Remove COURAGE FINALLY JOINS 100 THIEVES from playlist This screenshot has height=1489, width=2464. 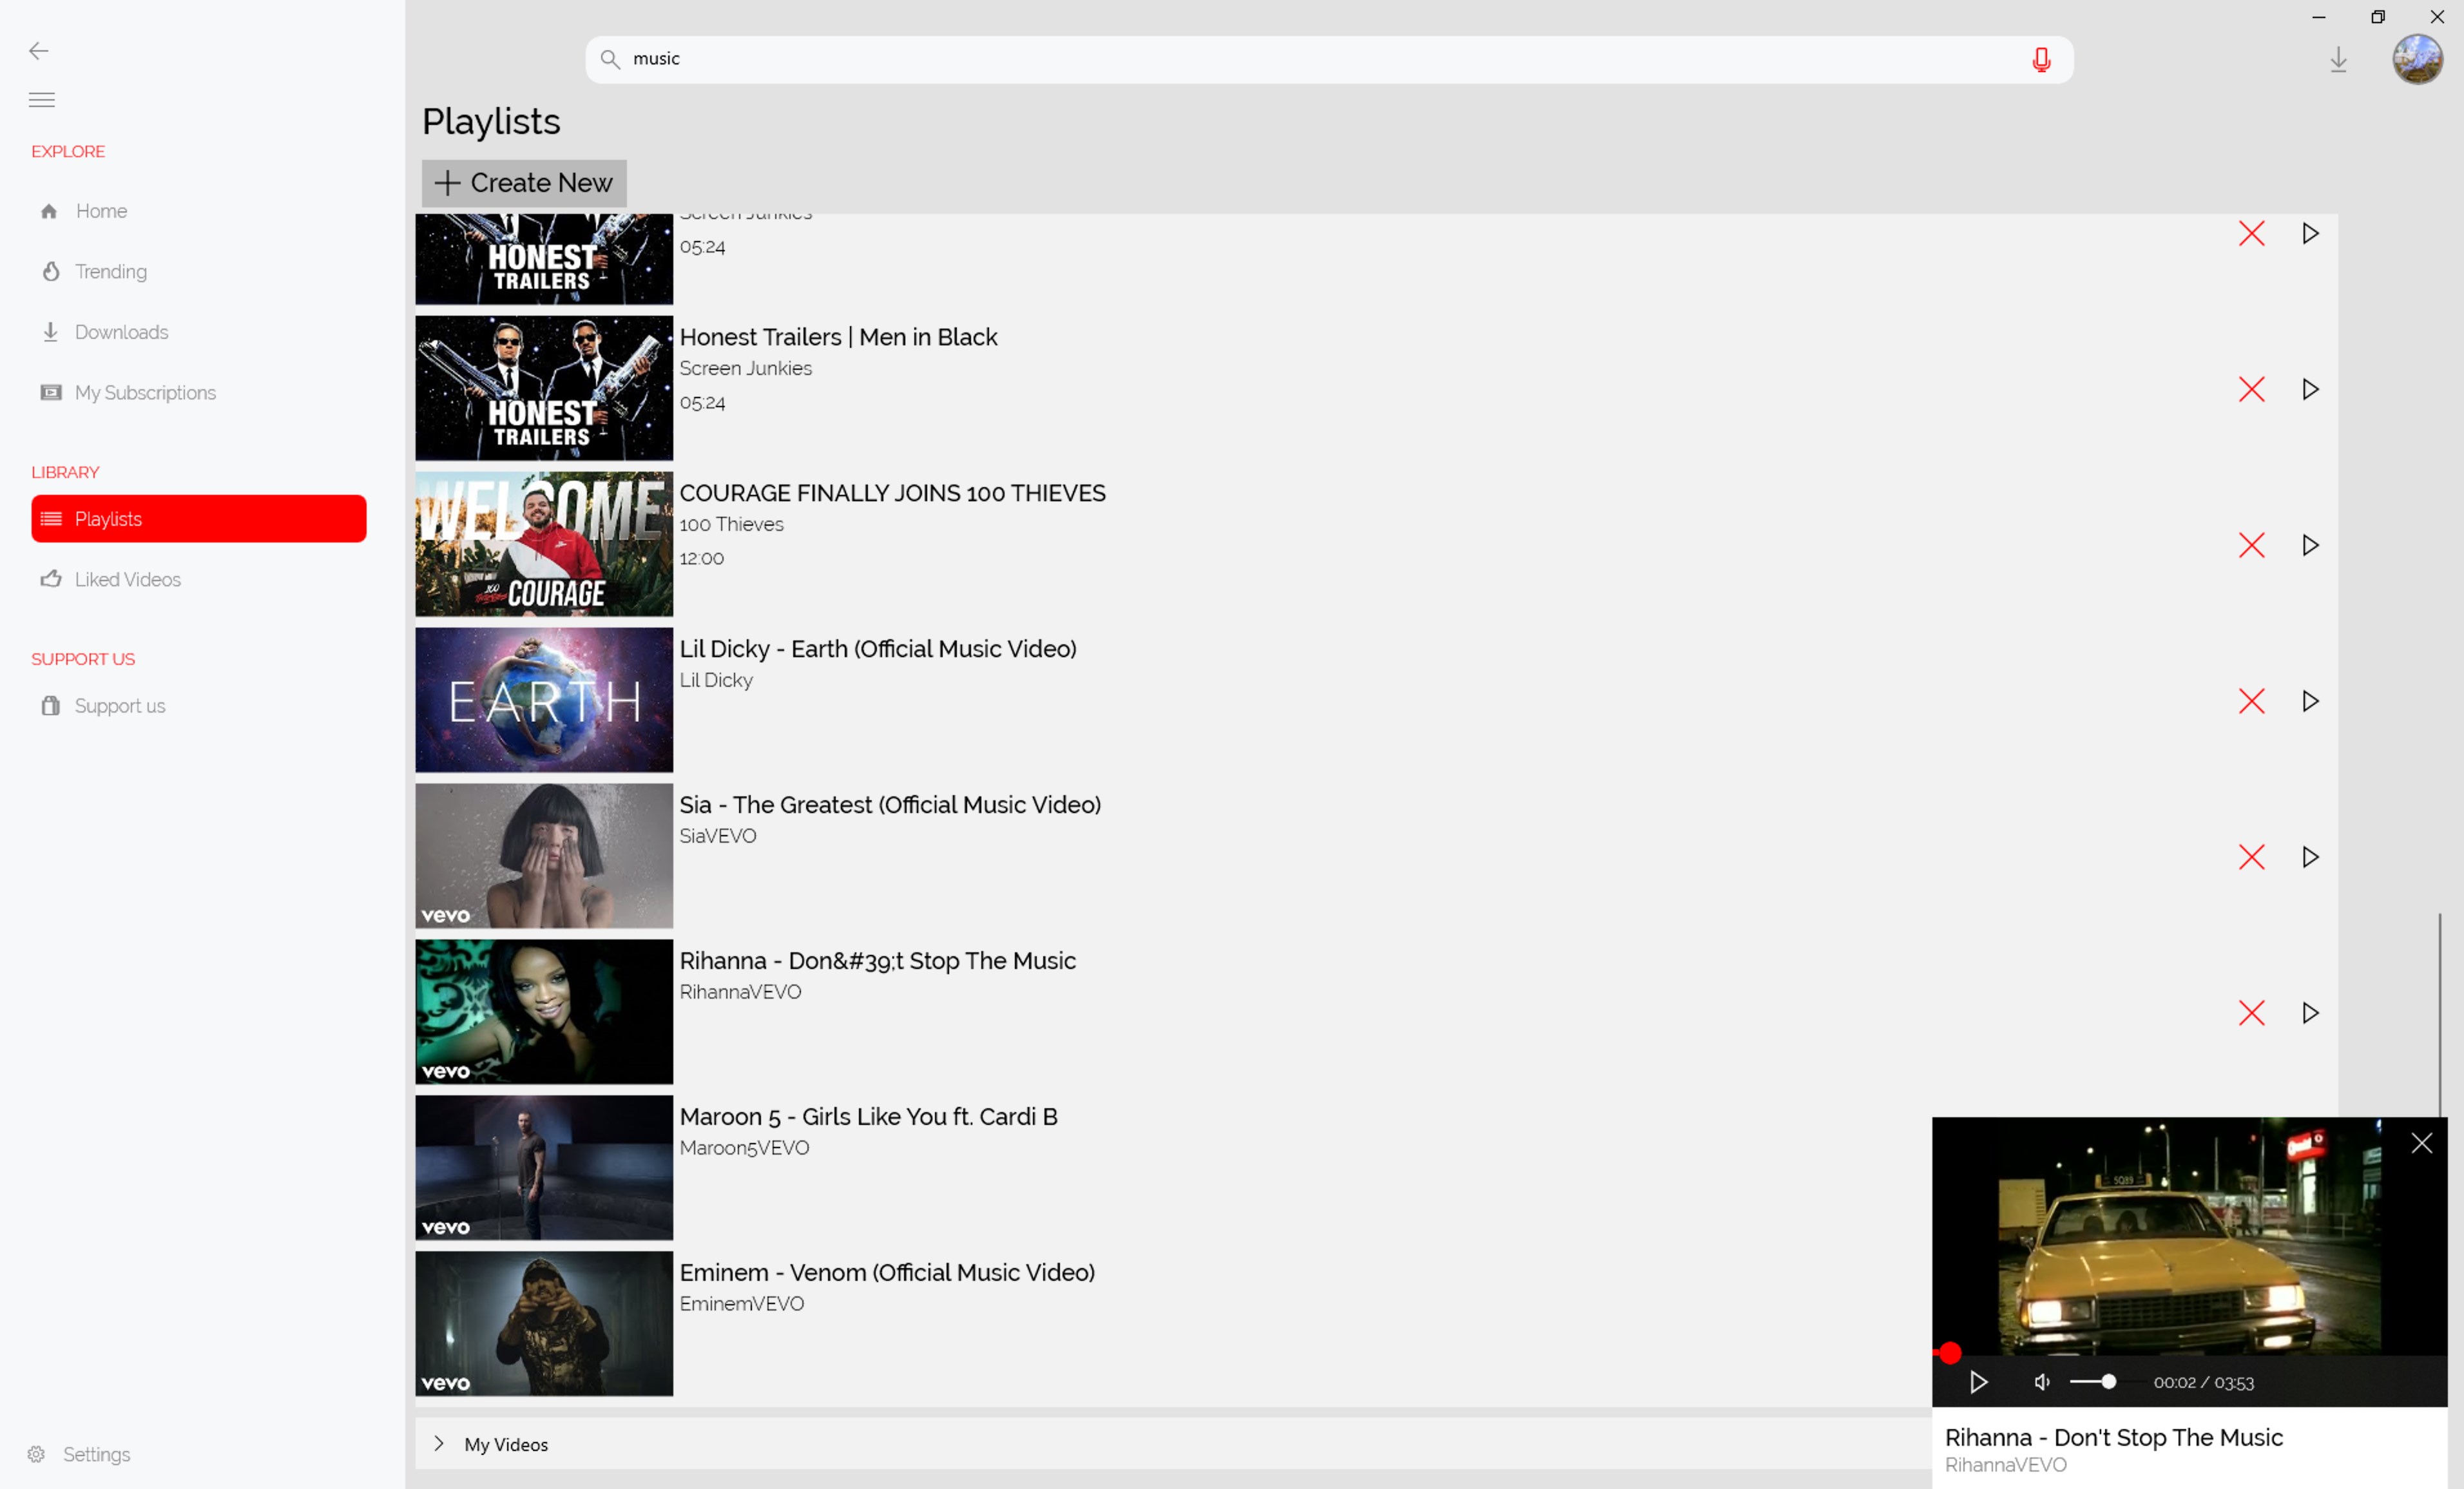2251,545
